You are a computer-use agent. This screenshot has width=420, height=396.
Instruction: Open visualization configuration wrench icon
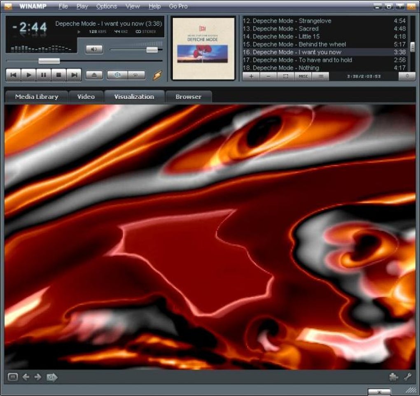click(x=408, y=377)
